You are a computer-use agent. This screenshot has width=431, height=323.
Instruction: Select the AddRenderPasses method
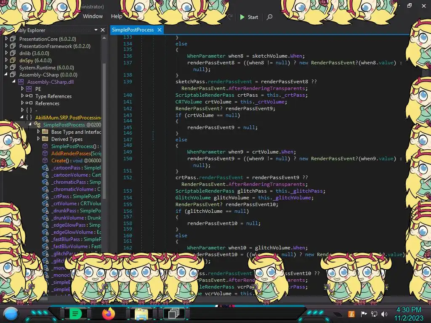click(76, 153)
